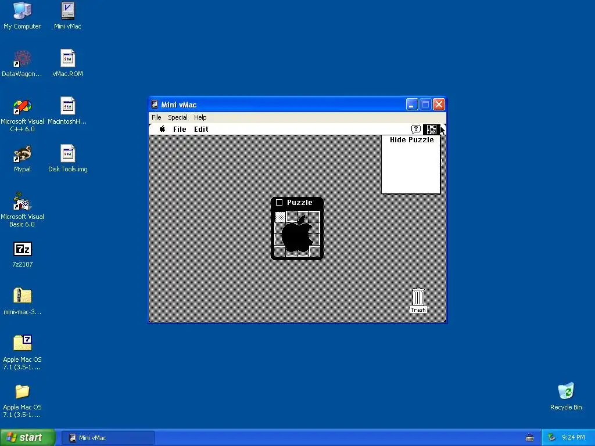This screenshot has width=595, height=446.
Task: Select the Trash icon in emulated Mac
Action: [418, 301]
